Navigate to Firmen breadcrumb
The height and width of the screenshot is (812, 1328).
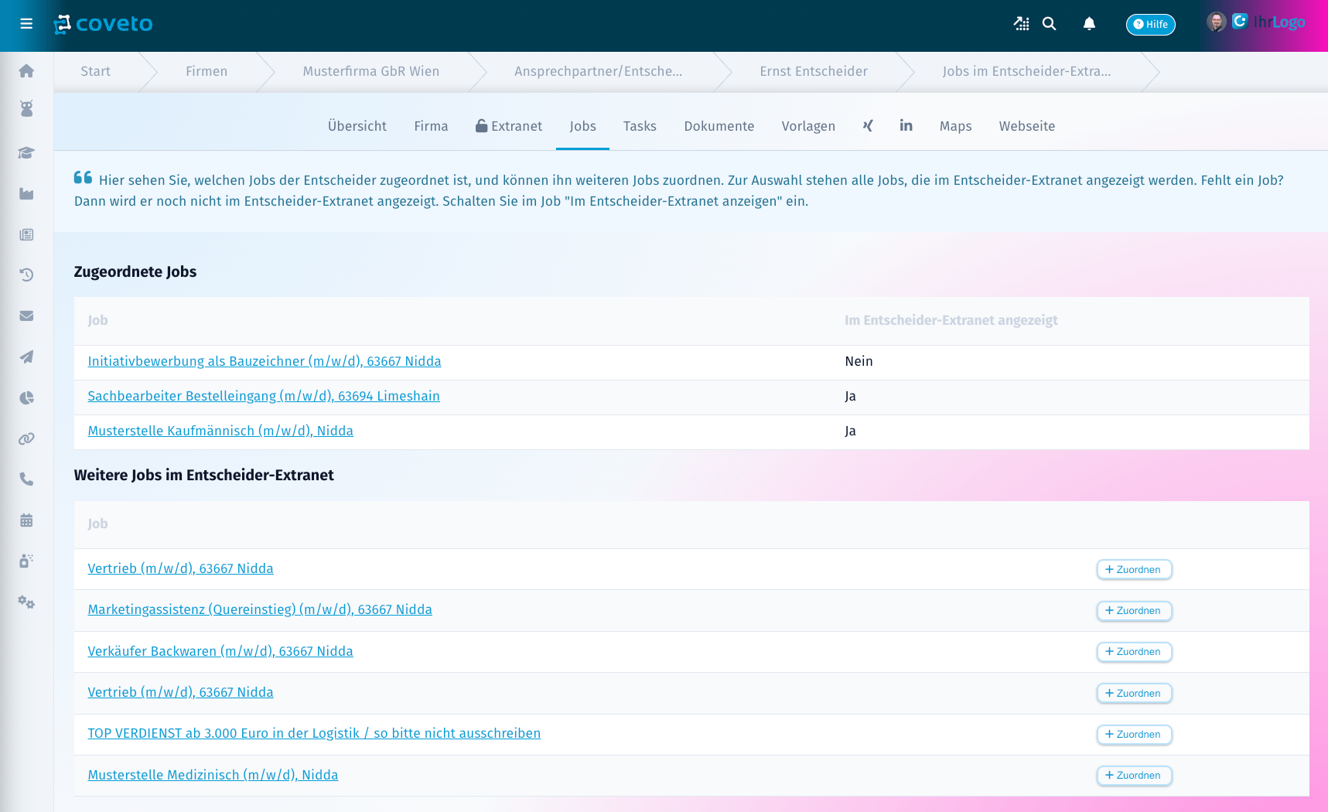207,72
